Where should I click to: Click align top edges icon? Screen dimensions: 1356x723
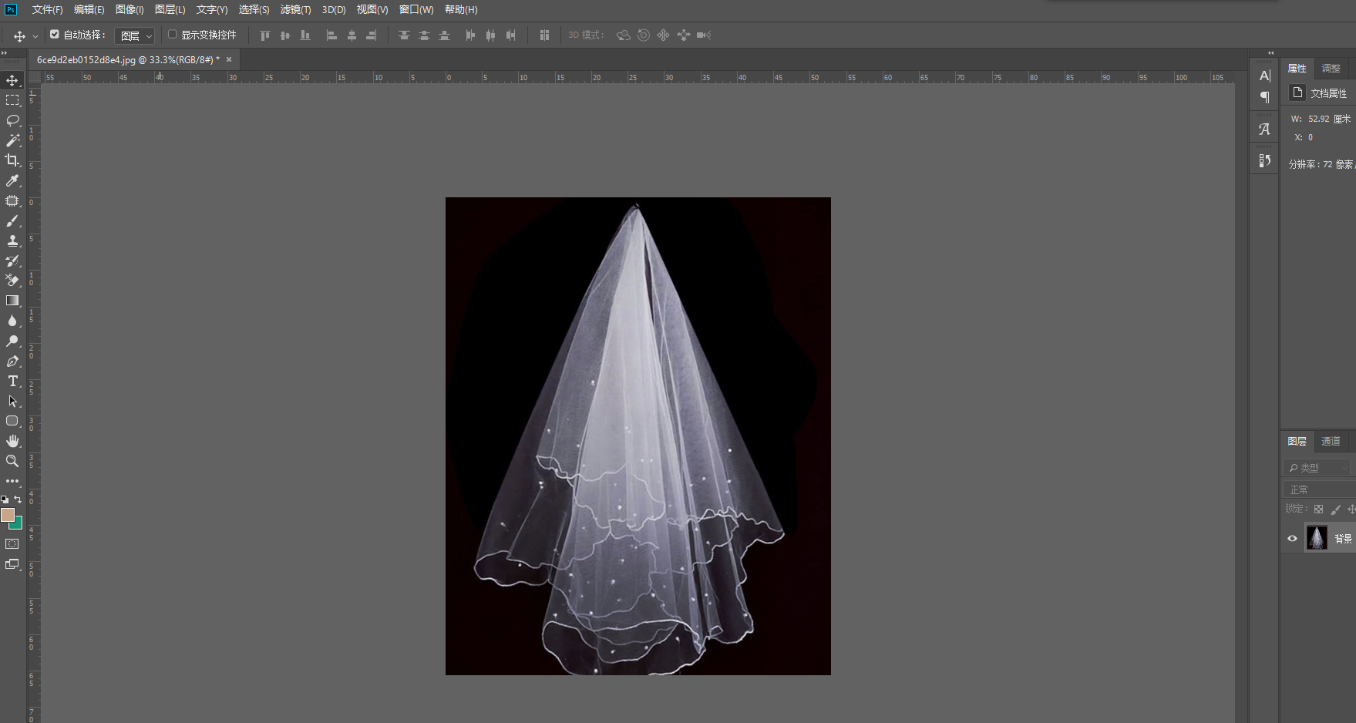pos(265,35)
